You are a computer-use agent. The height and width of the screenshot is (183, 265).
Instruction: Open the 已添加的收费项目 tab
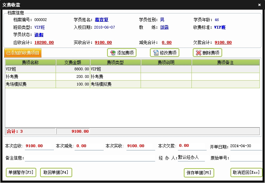pos(23,53)
